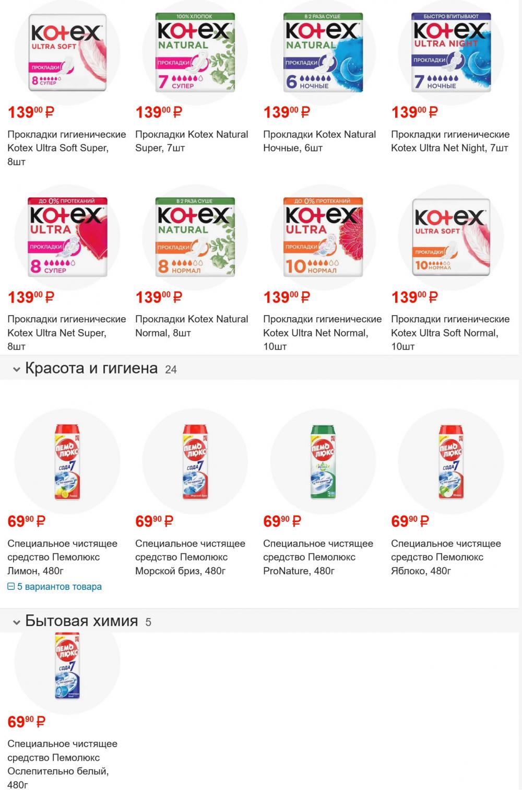
Task: Collapse the Красота и гигиена section chevron
Action: point(17,369)
